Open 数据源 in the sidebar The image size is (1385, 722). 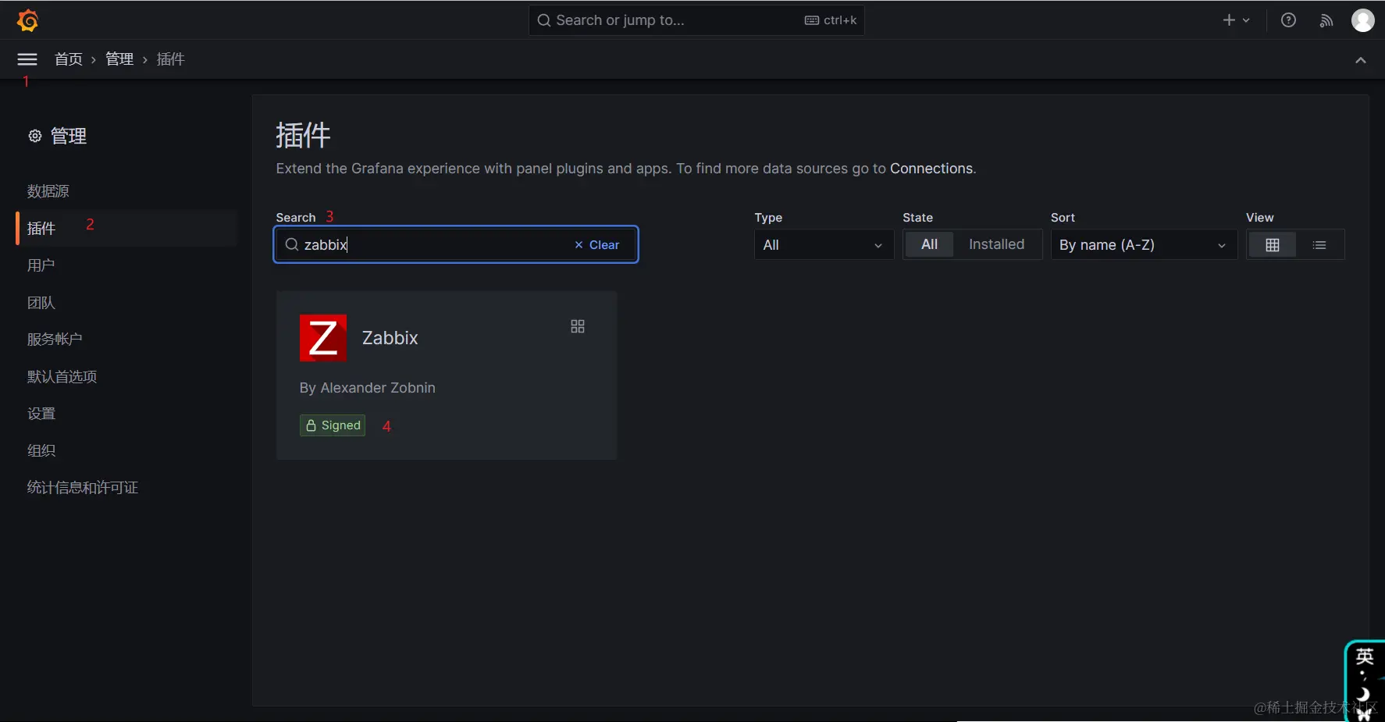(48, 191)
